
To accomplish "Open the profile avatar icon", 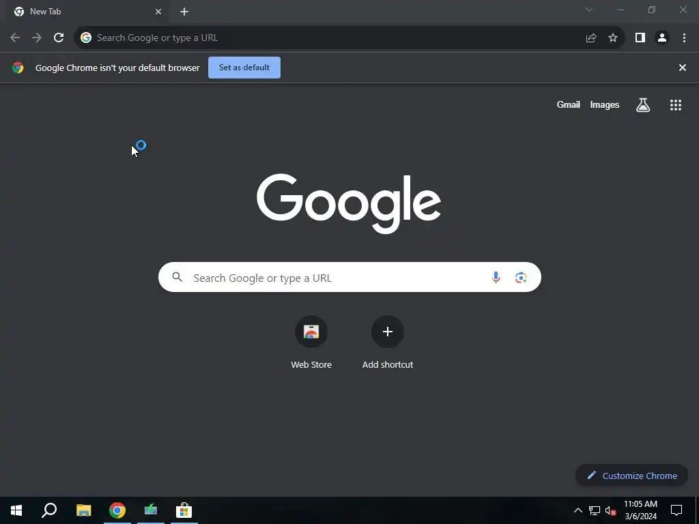I will click(x=662, y=38).
